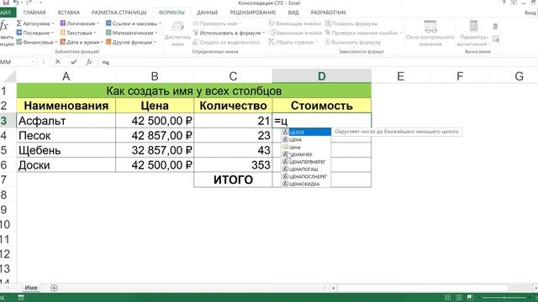The width and height of the screenshot is (538, 302).
Task: Open Параметры вычислений options
Action: click(474, 34)
